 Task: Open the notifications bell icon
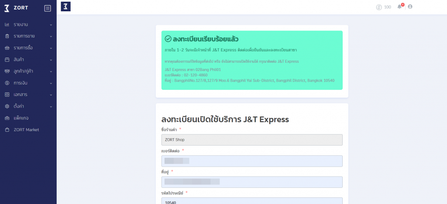400,7
